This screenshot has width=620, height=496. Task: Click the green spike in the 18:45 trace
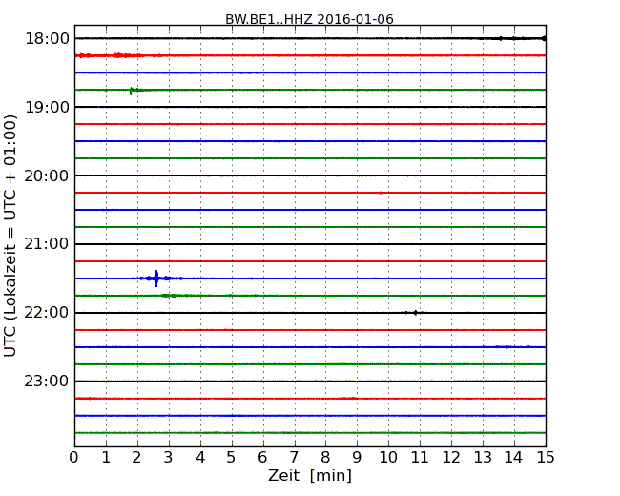click(x=131, y=91)
